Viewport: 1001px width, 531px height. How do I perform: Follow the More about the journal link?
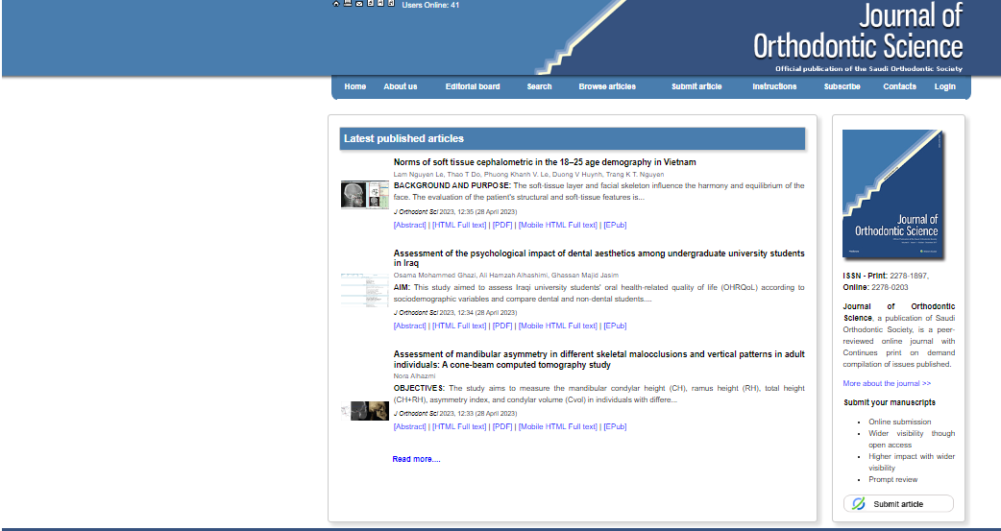click(887, 384)
